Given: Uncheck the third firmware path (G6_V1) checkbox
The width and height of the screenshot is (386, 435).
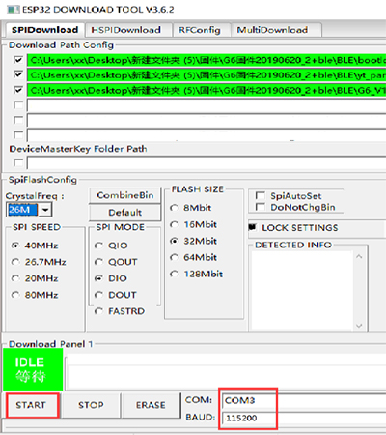Looking at the screenshot, I should click(18, 90).
